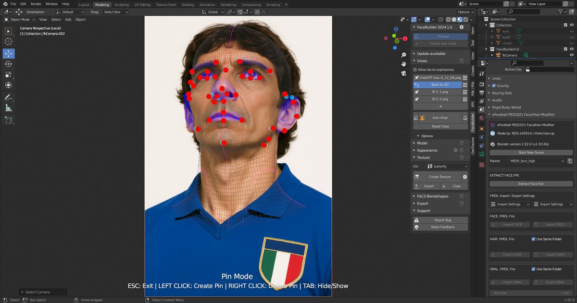Switch to the UV Editing workspace tab
Screen dimensions: 577x303
(143, 4)
